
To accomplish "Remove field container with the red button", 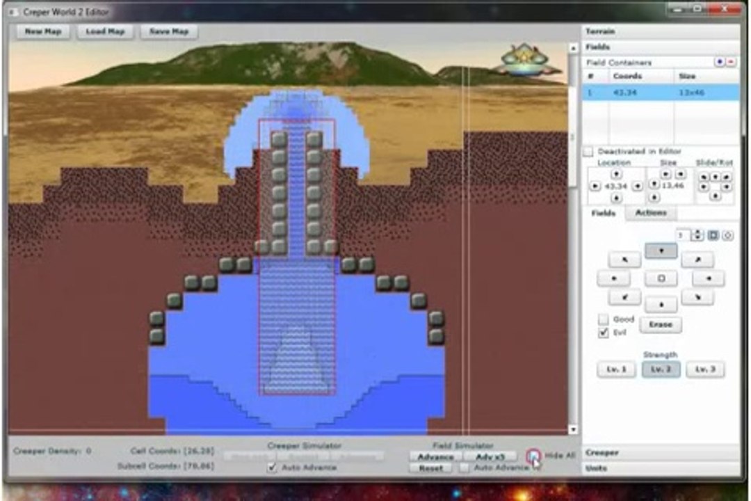I will 731,63.
